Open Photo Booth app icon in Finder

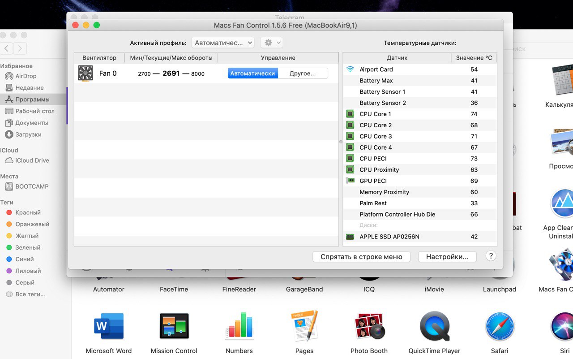pyautogui.click(x=369, y=327)
